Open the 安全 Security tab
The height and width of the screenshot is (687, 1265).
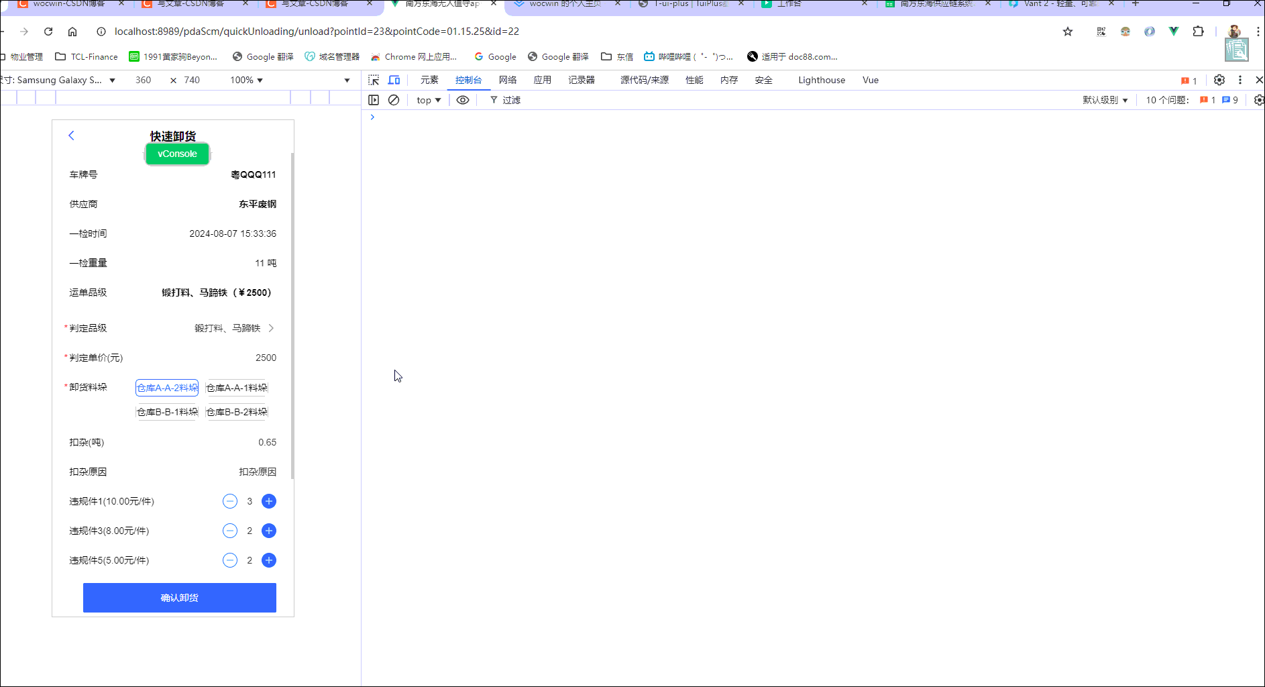[x=764, y=80]
